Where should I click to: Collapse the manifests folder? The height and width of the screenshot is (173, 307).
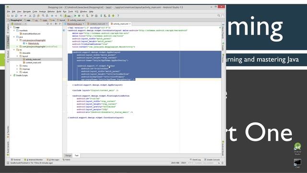14,31
